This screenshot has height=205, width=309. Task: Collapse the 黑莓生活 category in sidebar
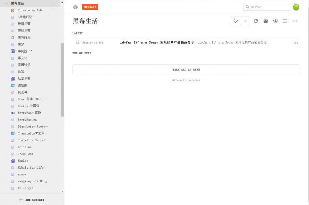[6, 3]
